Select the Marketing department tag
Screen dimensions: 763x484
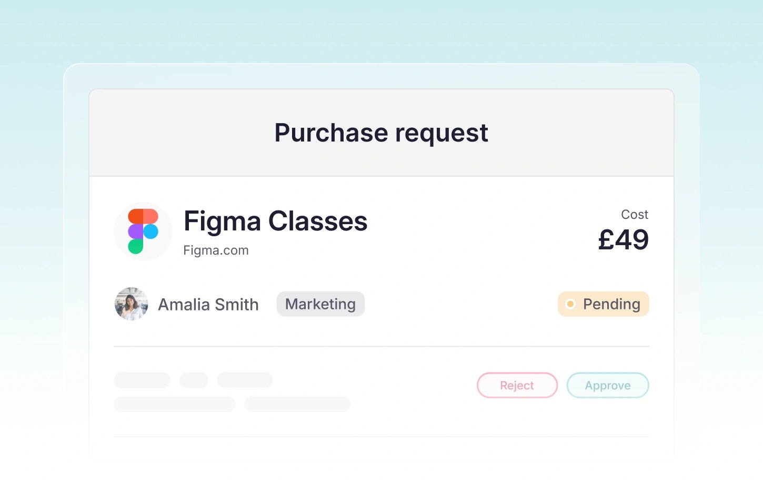[320, 304]
